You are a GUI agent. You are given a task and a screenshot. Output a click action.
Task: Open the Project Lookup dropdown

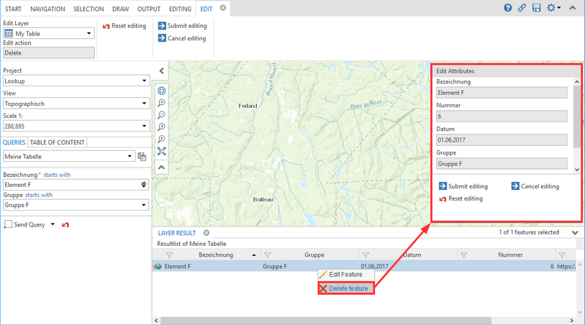click(75, 81)
